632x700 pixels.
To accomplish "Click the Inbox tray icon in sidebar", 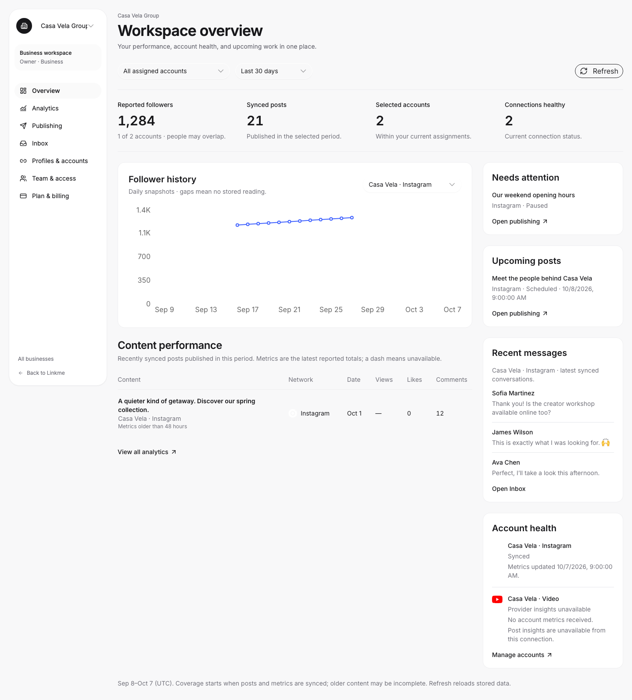I will [x=23, y=143].
